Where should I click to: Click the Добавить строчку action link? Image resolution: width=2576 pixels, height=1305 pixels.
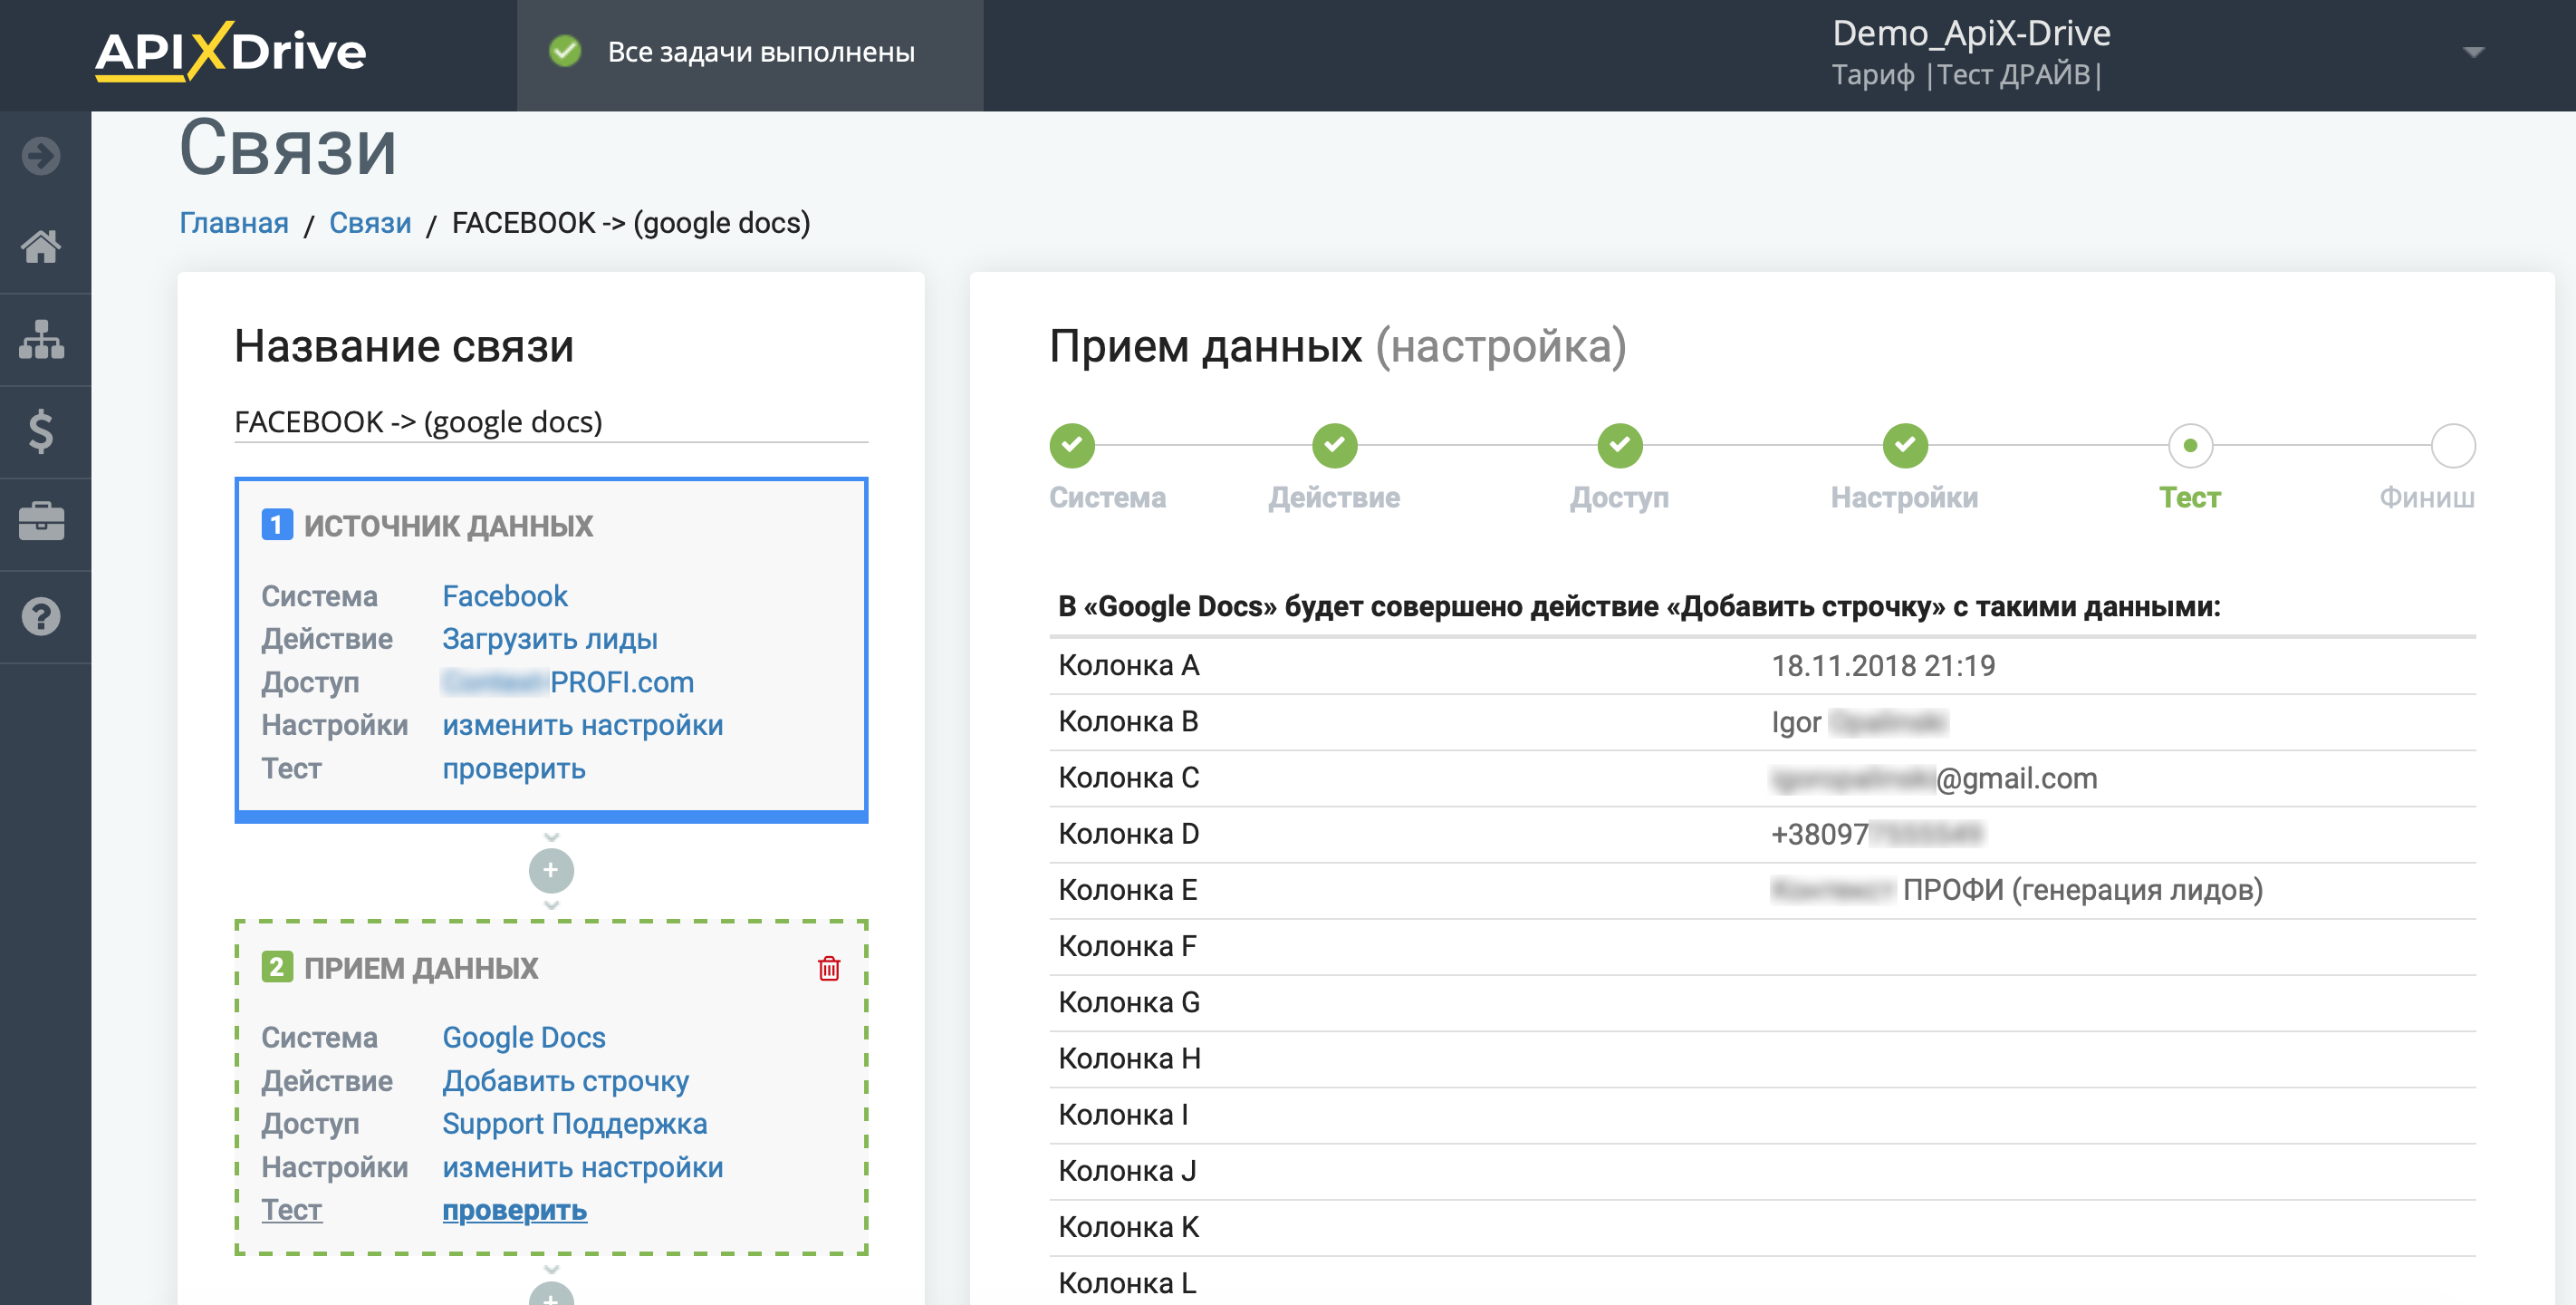point(566,1081)
